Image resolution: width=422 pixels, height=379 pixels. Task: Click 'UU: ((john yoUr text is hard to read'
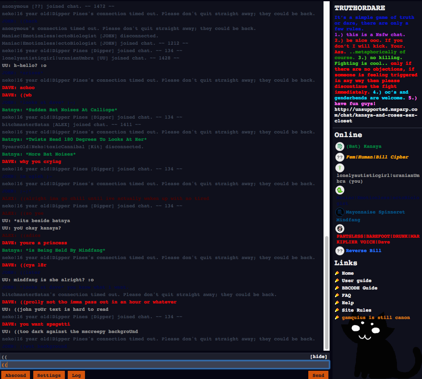(55, 310)
